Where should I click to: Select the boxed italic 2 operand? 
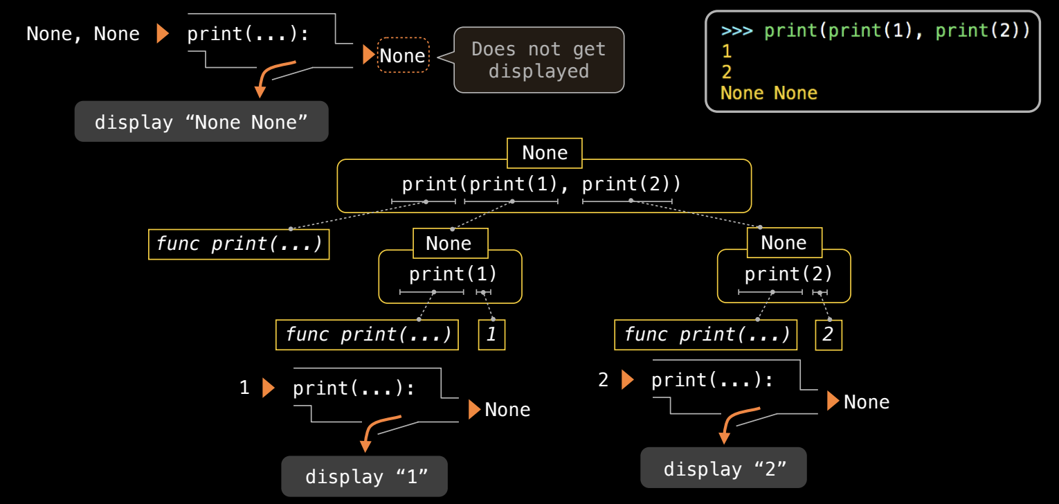pyautogui.click(x=829, y=335)
